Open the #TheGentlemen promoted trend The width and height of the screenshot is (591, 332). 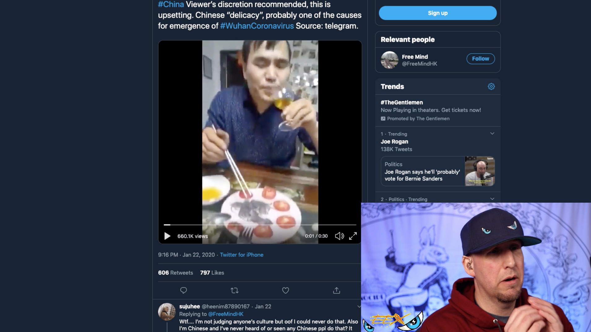[402, 102]
